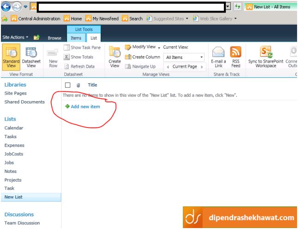The width and height of the screenshot is (298, 229).
Task: Click the Navigate Up folder icon
Action: tap(37, 37)
